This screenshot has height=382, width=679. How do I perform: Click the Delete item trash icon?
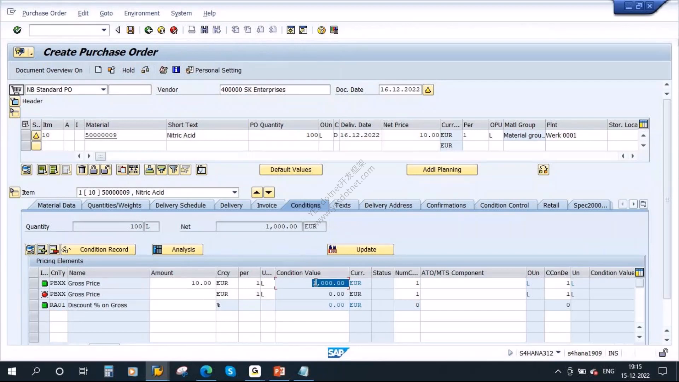tap(82, 170)
